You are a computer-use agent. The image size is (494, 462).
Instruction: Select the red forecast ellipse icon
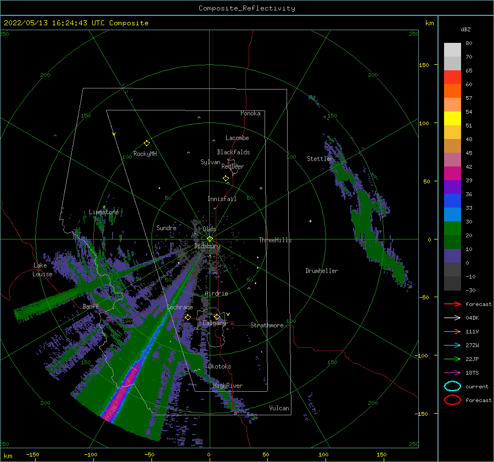(x=452, y=400)
